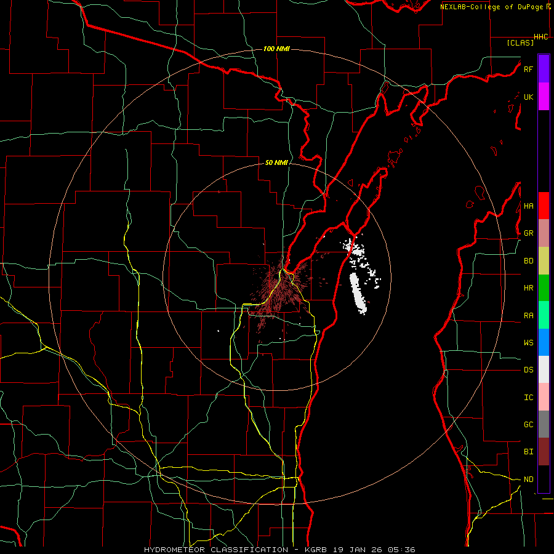Image resolution: width=554 pixels, height=554 pixels.
Task: Click the DS white legend swatch
Action: coord(544,369)
